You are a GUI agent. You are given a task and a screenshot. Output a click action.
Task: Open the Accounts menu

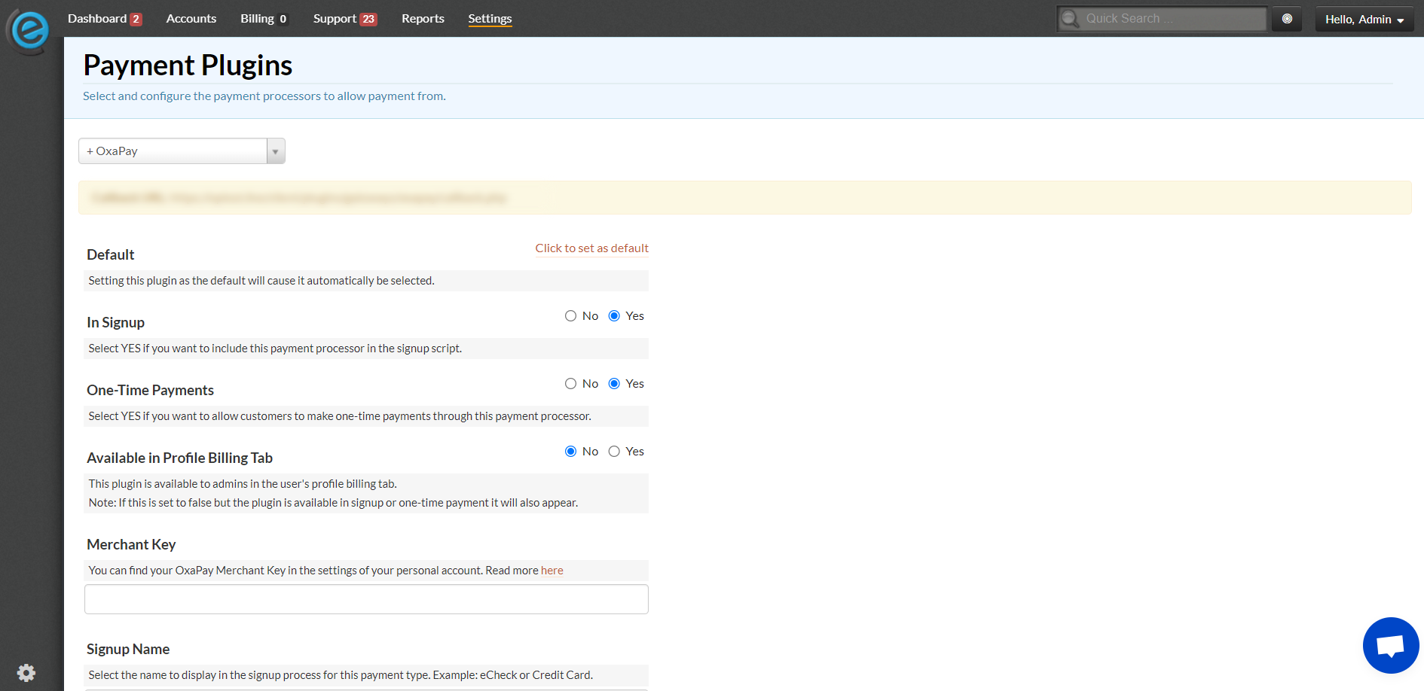191,19
